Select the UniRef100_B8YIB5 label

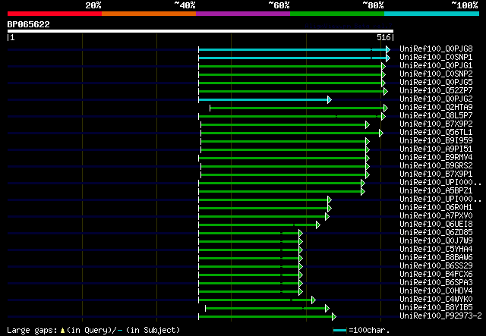pyautogui.click(x=436, y=308)
